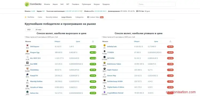Sort losers table by change triangle
200x96 pixels.
click(170, 41)
